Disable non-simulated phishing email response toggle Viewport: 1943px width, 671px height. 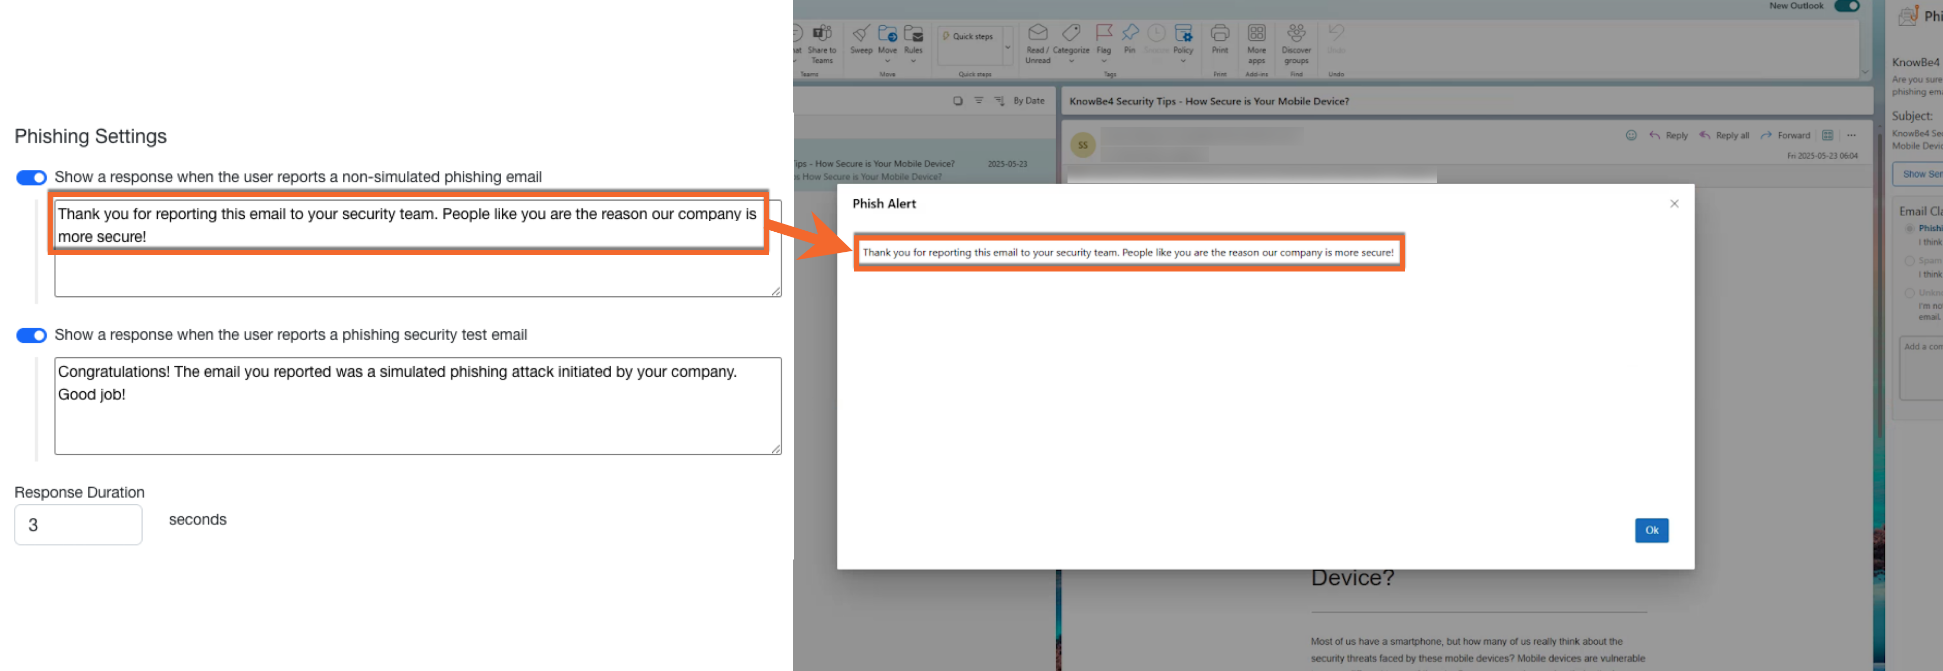coord(30,177)
